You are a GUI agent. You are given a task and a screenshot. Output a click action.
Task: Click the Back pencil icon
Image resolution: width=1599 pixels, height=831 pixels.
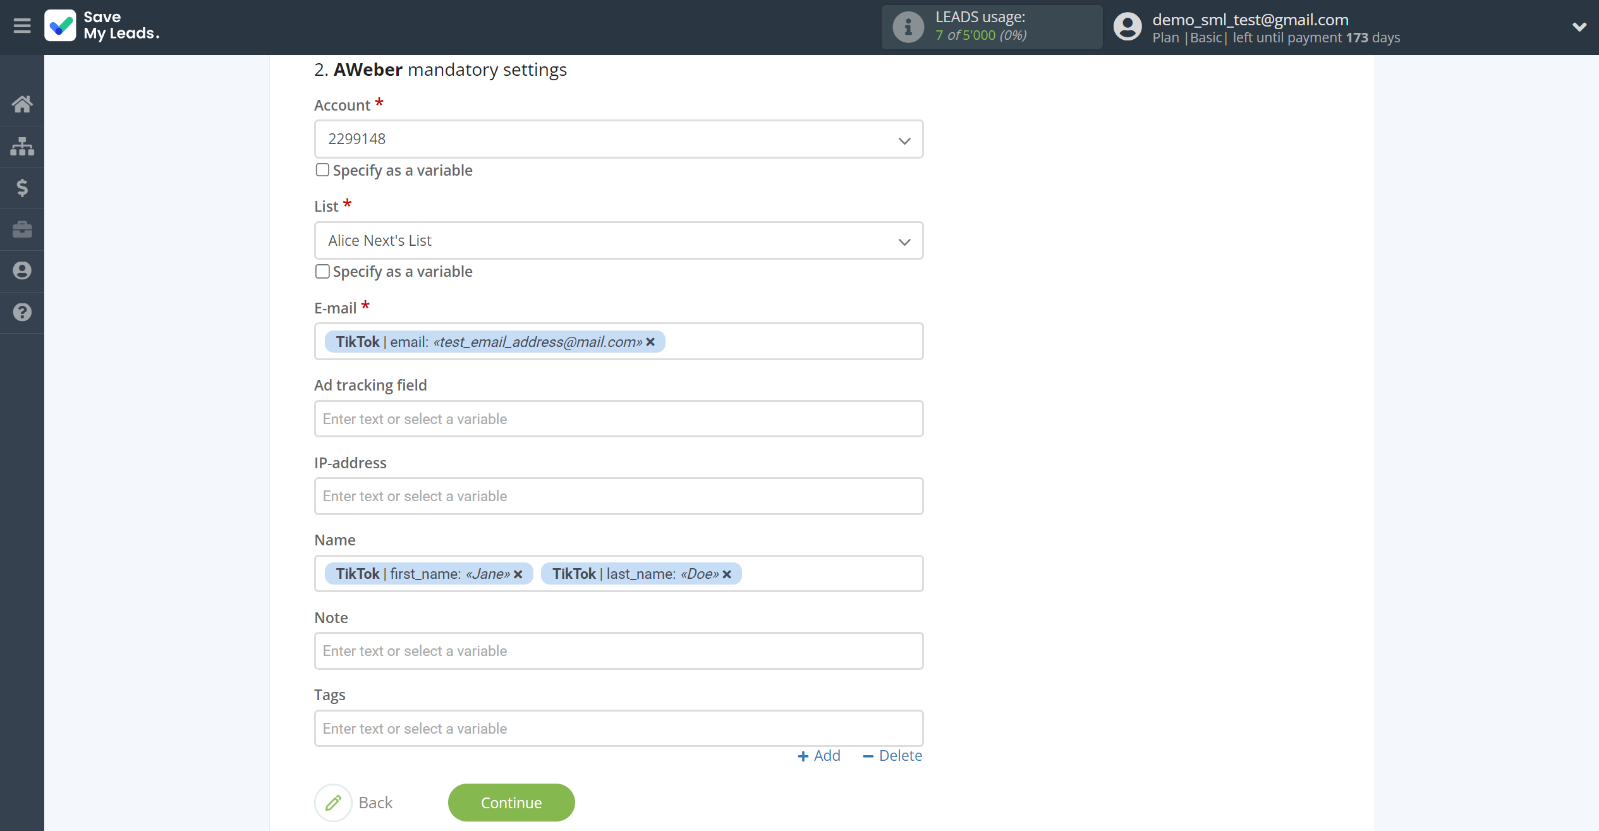[333, 803]
